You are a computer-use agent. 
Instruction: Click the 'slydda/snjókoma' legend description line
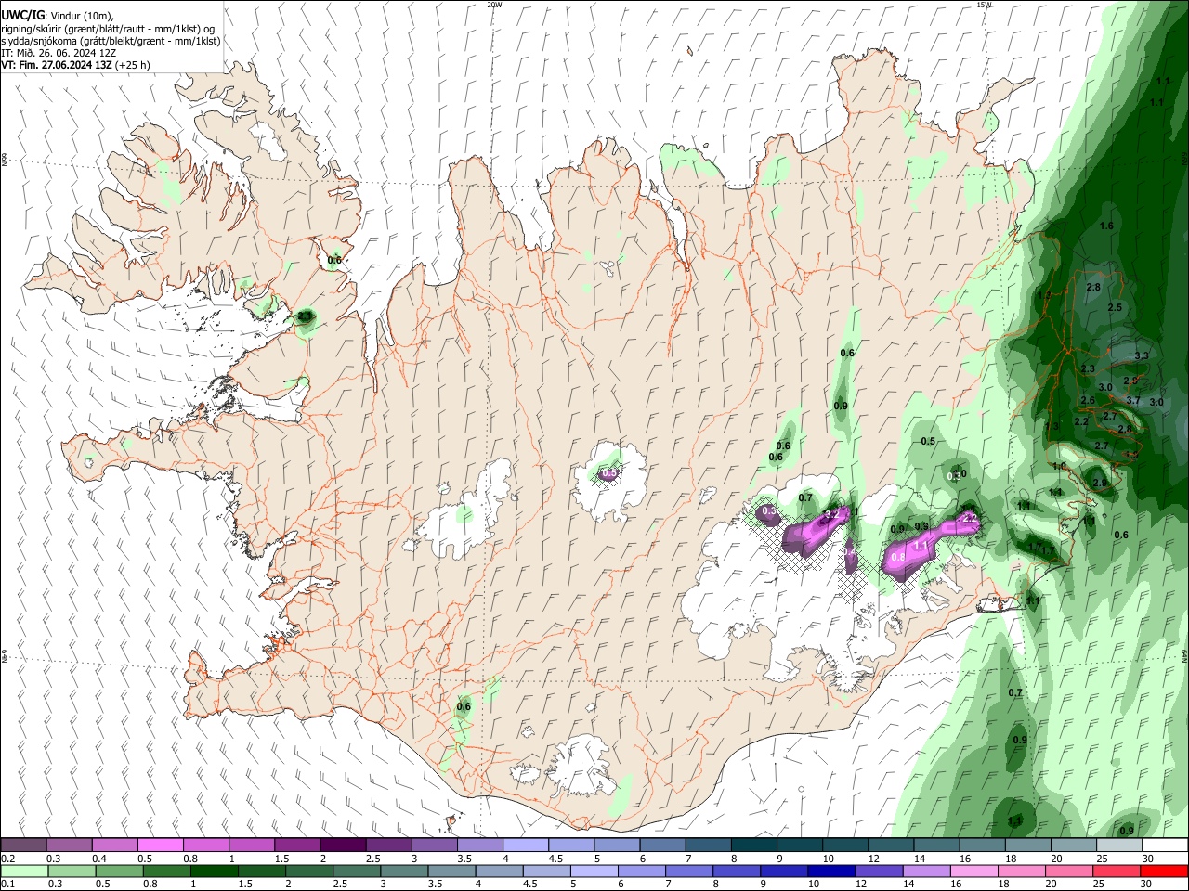pyautogui.click(x=111, y=41)
